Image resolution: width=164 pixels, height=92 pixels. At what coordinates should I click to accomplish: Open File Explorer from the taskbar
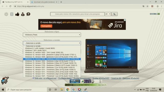point(62,89)
